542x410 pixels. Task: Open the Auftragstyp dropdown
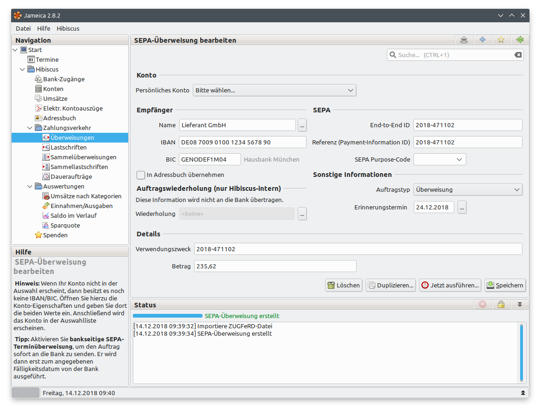468,189
